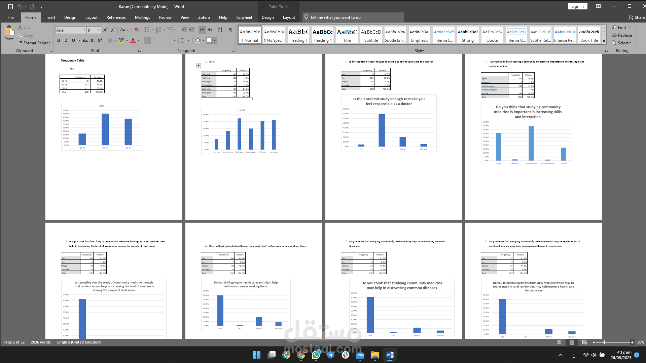Screen dimensions: 646x363
Task: Click the Age bar chart on first page
Action: coord(102,126)
